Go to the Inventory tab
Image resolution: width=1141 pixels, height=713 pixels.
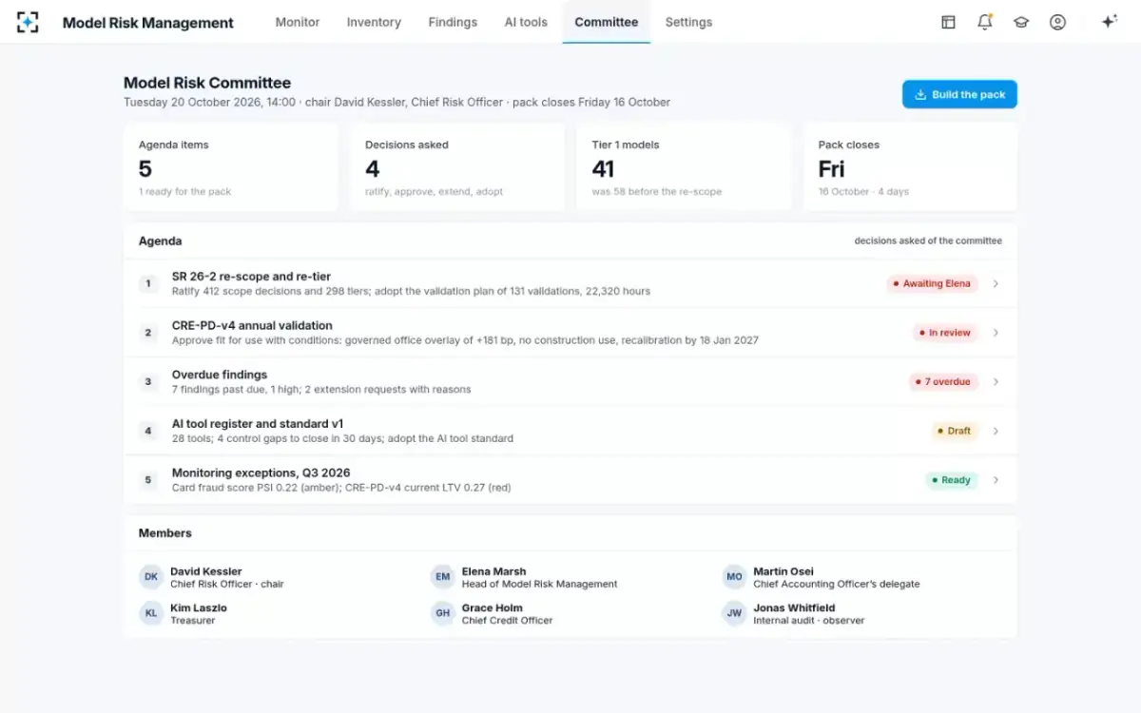(x=374, y=22)
